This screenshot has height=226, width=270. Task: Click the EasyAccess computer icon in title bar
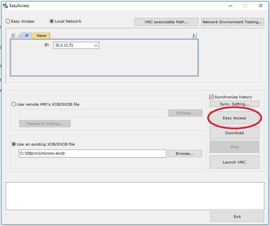pyautogui.click(x=5, y=5)
